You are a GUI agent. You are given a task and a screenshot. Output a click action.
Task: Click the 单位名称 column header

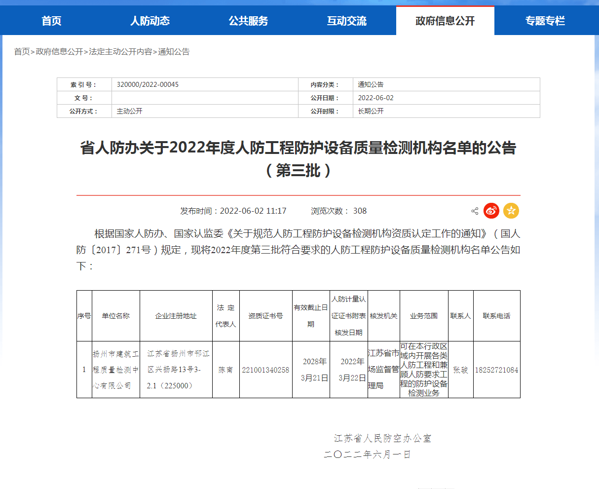116,316
